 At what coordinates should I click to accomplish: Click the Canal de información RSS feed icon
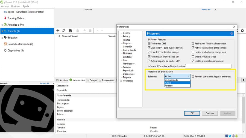click(5, 44)
